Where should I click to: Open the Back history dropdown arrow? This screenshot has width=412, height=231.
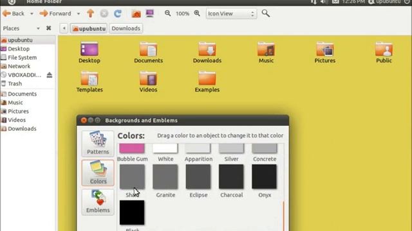coord(32,13)
